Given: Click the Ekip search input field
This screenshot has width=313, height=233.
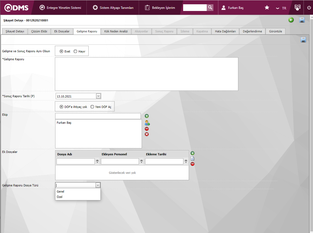Looking at the screenshot, I should pyautogui.click(x=98, y=116).
